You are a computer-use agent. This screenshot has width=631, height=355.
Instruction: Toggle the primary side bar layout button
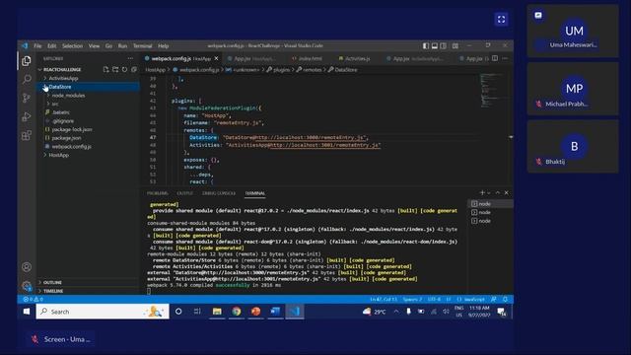(426, 46)
